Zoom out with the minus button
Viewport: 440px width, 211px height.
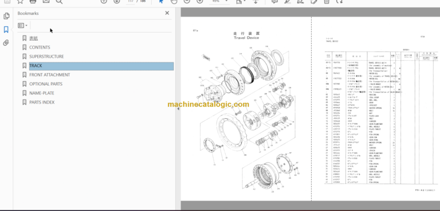pyautogui.click(x=187, y=1)
